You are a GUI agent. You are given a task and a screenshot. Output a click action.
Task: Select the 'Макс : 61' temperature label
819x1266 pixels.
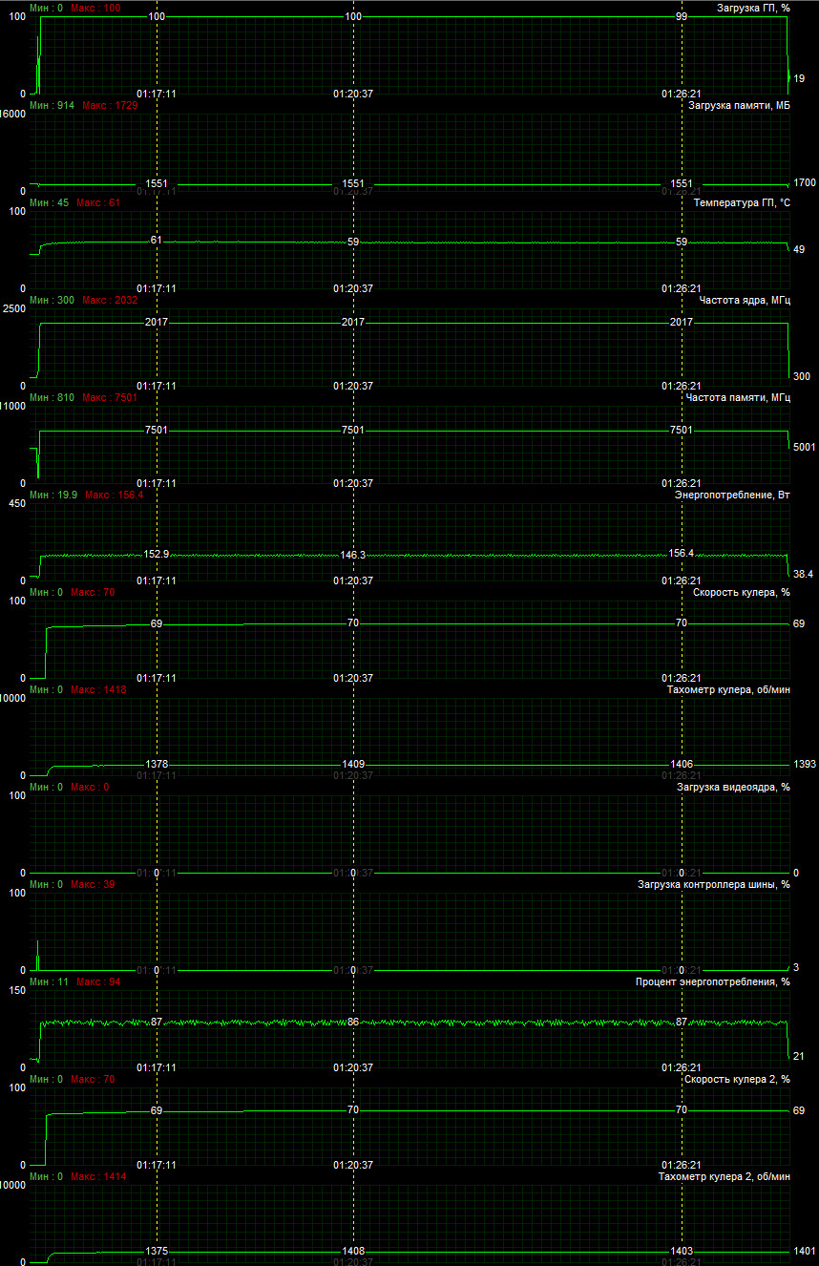(98, 202)
